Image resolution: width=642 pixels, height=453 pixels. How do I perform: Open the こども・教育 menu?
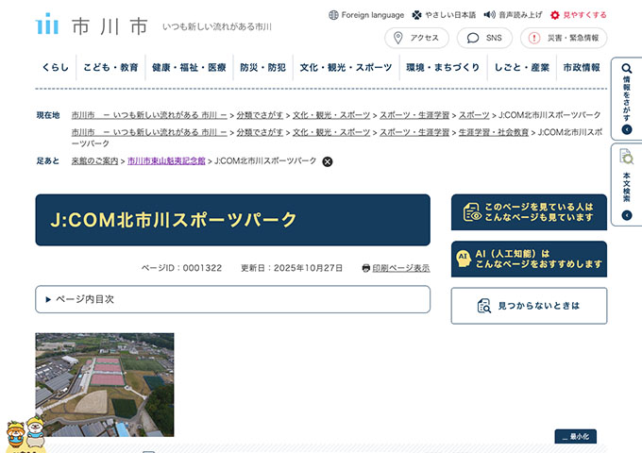pyautogui.click(x=111, y=68)
